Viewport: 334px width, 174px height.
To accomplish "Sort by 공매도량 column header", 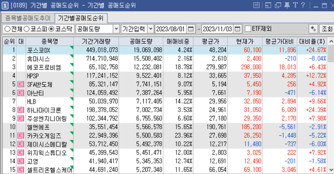I will point(141,41).
